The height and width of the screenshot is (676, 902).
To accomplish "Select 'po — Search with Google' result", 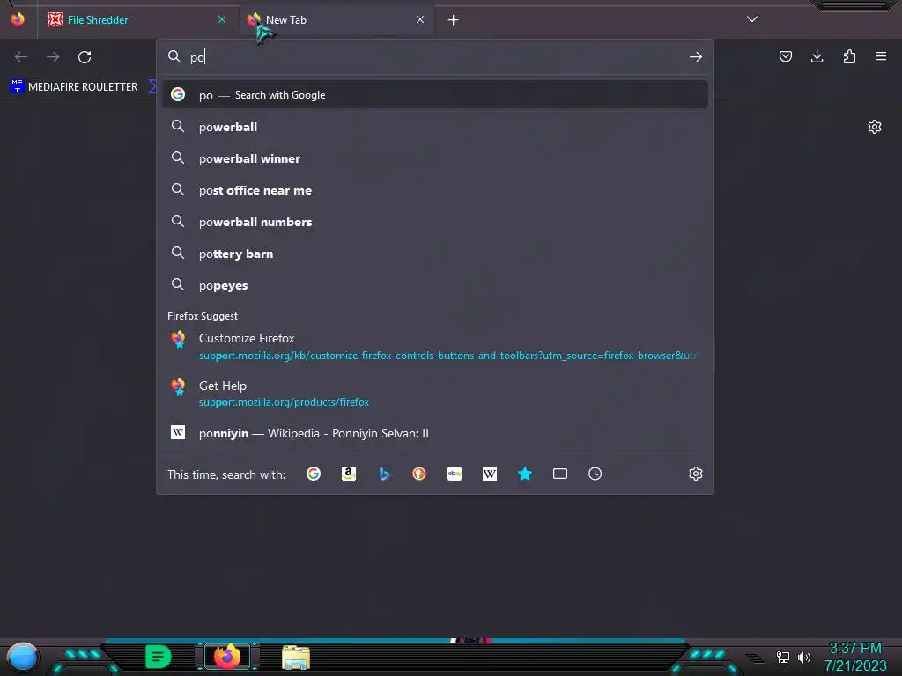I will tap(435, 95).
